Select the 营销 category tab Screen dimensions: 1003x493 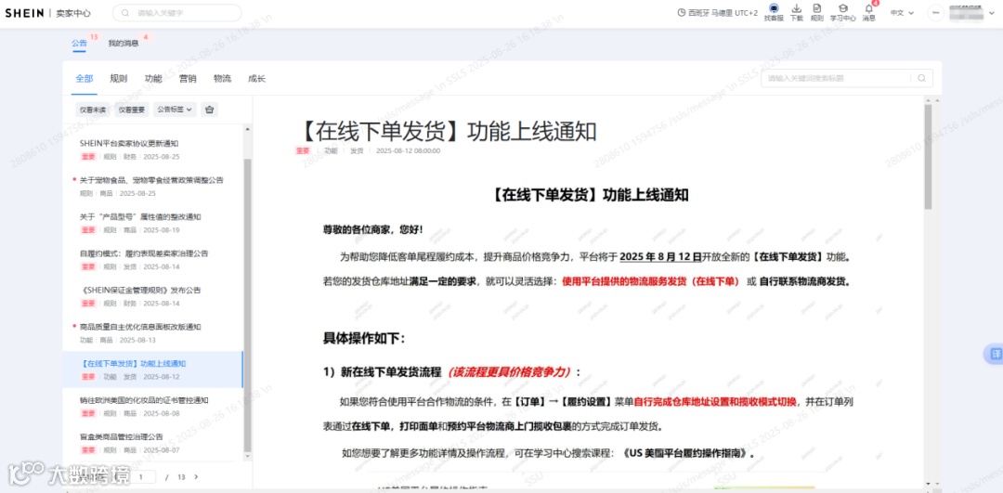tap(188, 79)
